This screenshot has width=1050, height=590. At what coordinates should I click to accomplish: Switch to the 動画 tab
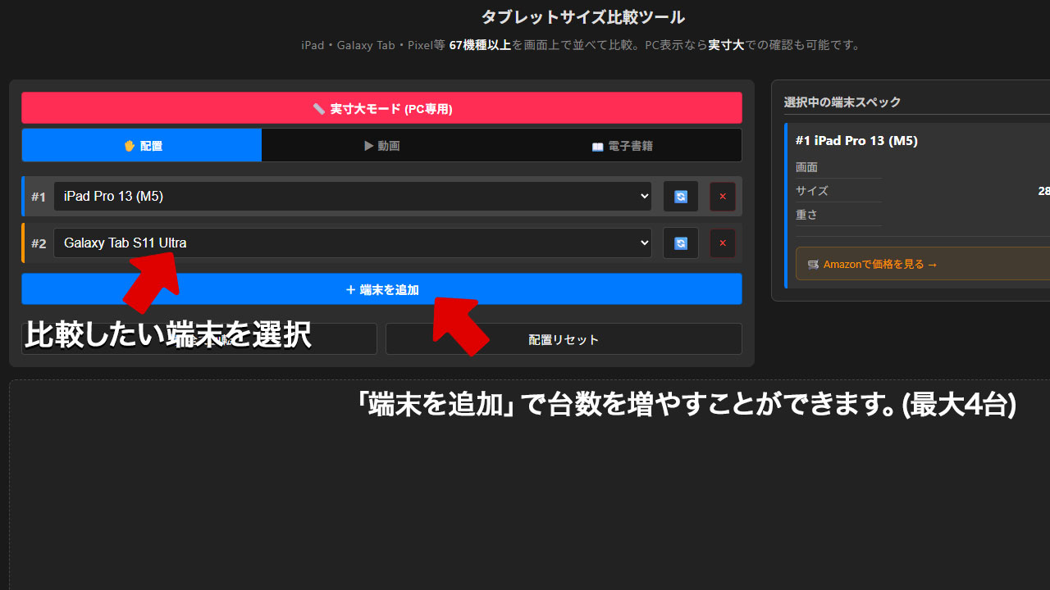click(x=381, y=145)
